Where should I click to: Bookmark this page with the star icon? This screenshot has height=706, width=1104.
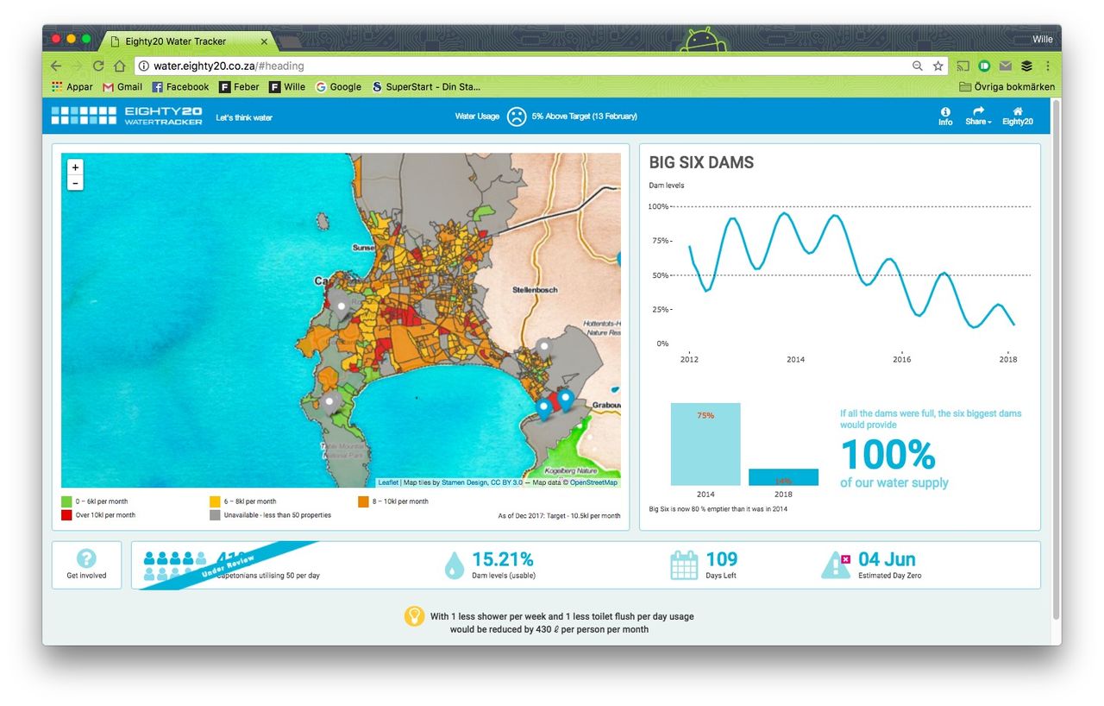(x=938, y=66)
